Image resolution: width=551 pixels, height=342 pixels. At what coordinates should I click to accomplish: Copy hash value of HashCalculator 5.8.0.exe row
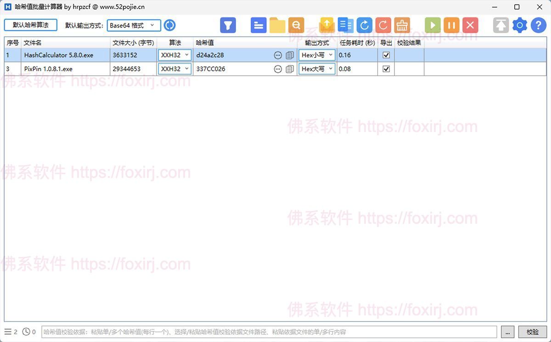point(290,55)
